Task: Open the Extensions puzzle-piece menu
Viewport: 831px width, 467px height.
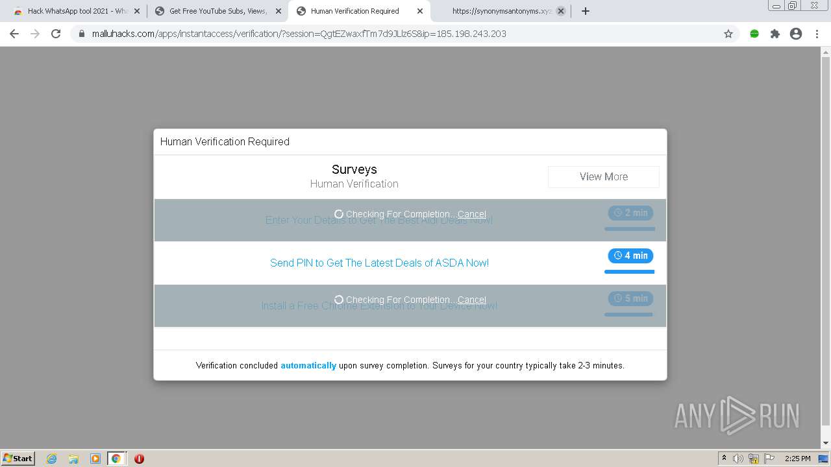Action: [775, 34]
